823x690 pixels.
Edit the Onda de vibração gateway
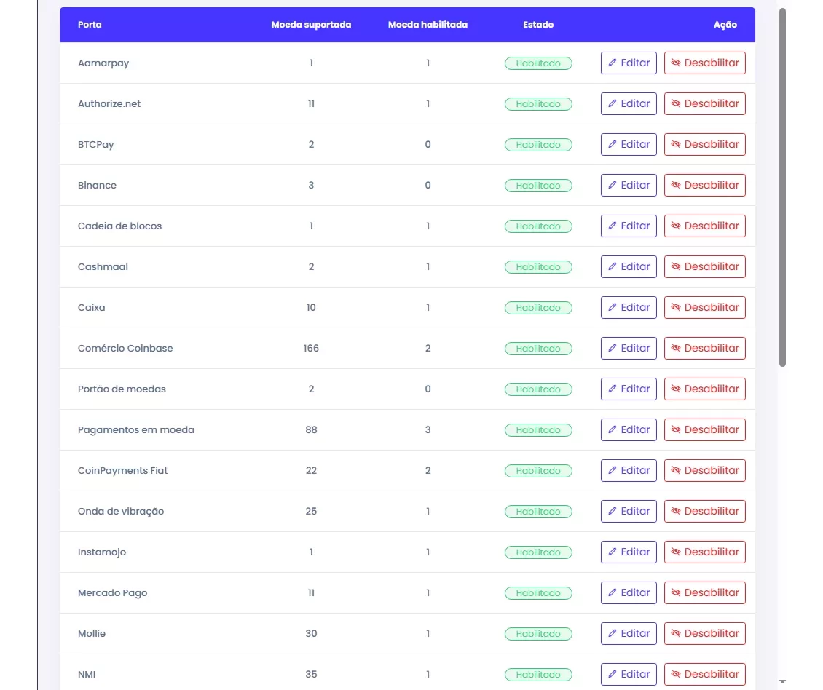click(629, 512)
